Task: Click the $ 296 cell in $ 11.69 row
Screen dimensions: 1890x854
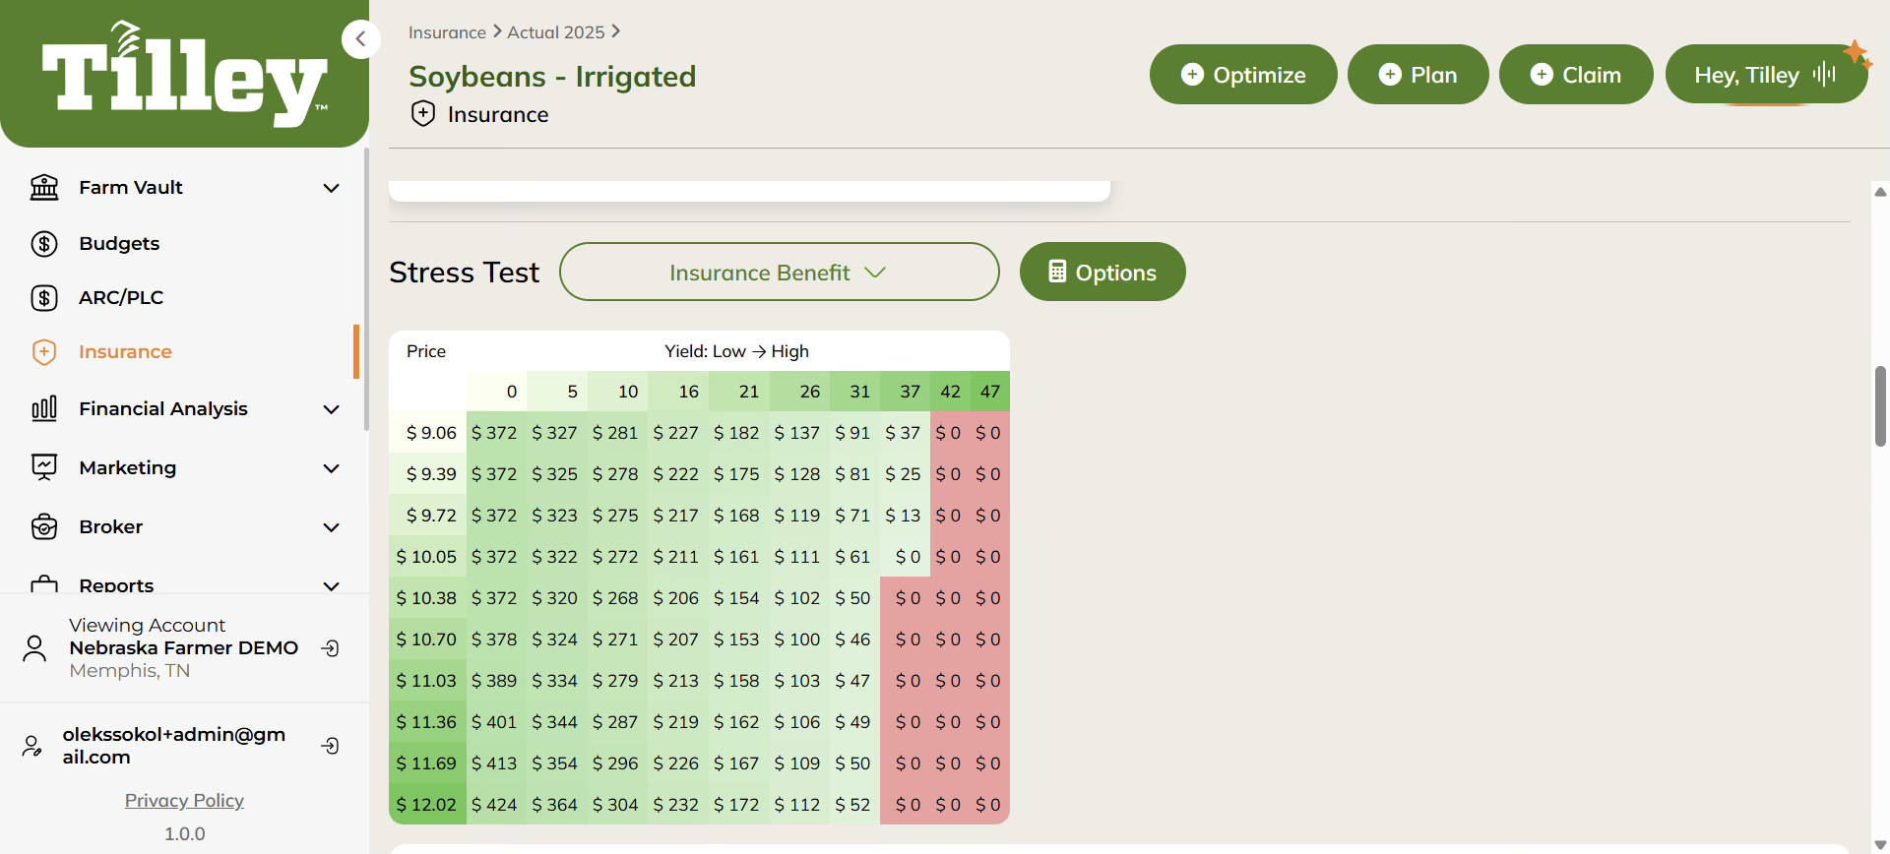Action: click(616, 762)
